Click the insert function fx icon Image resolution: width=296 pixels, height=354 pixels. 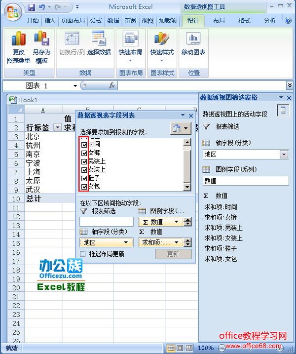(x=111, y=85)
